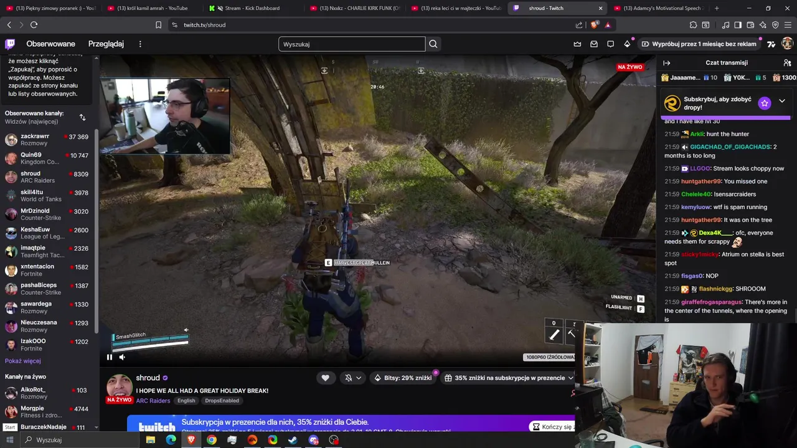This screenshot has height=448, width=797.
Task: Open the Twitch home logo
Action: [10, 44]
